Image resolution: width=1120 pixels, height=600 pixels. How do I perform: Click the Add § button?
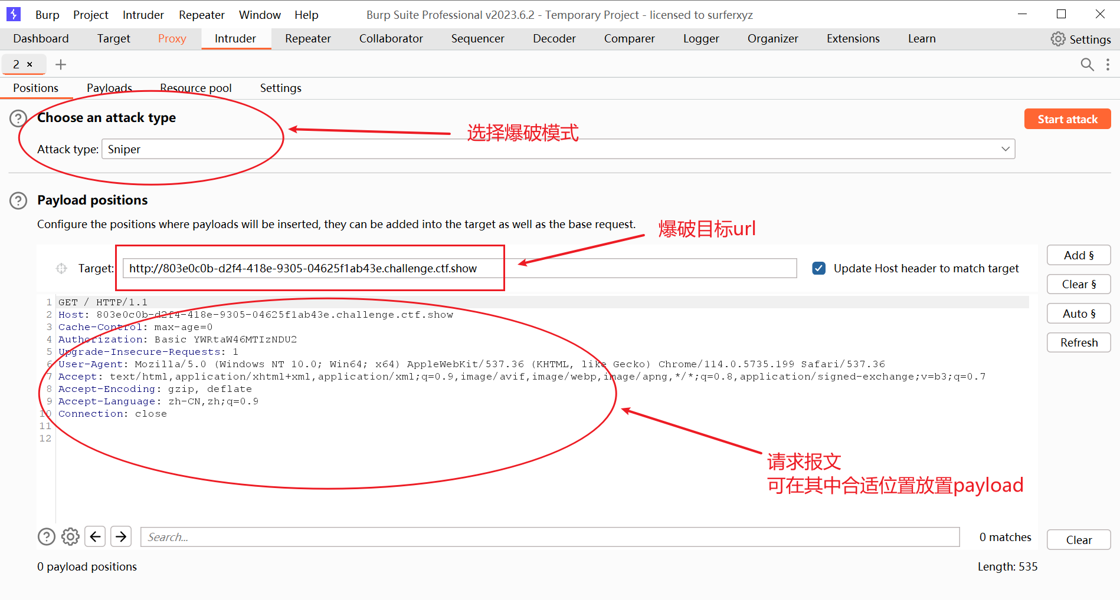(1078, 255)
